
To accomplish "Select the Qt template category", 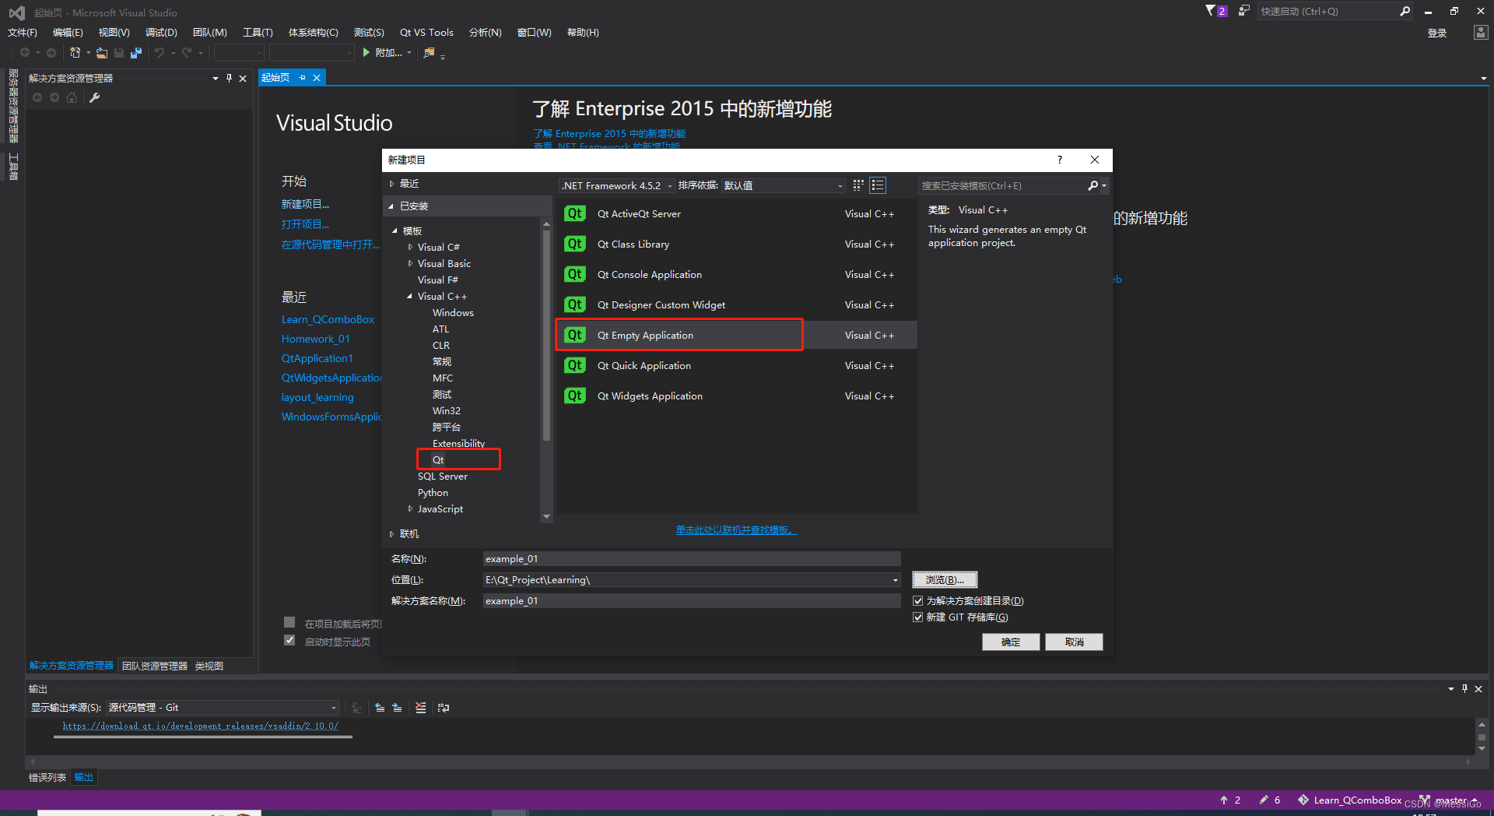I will click(x=438, y=460).
